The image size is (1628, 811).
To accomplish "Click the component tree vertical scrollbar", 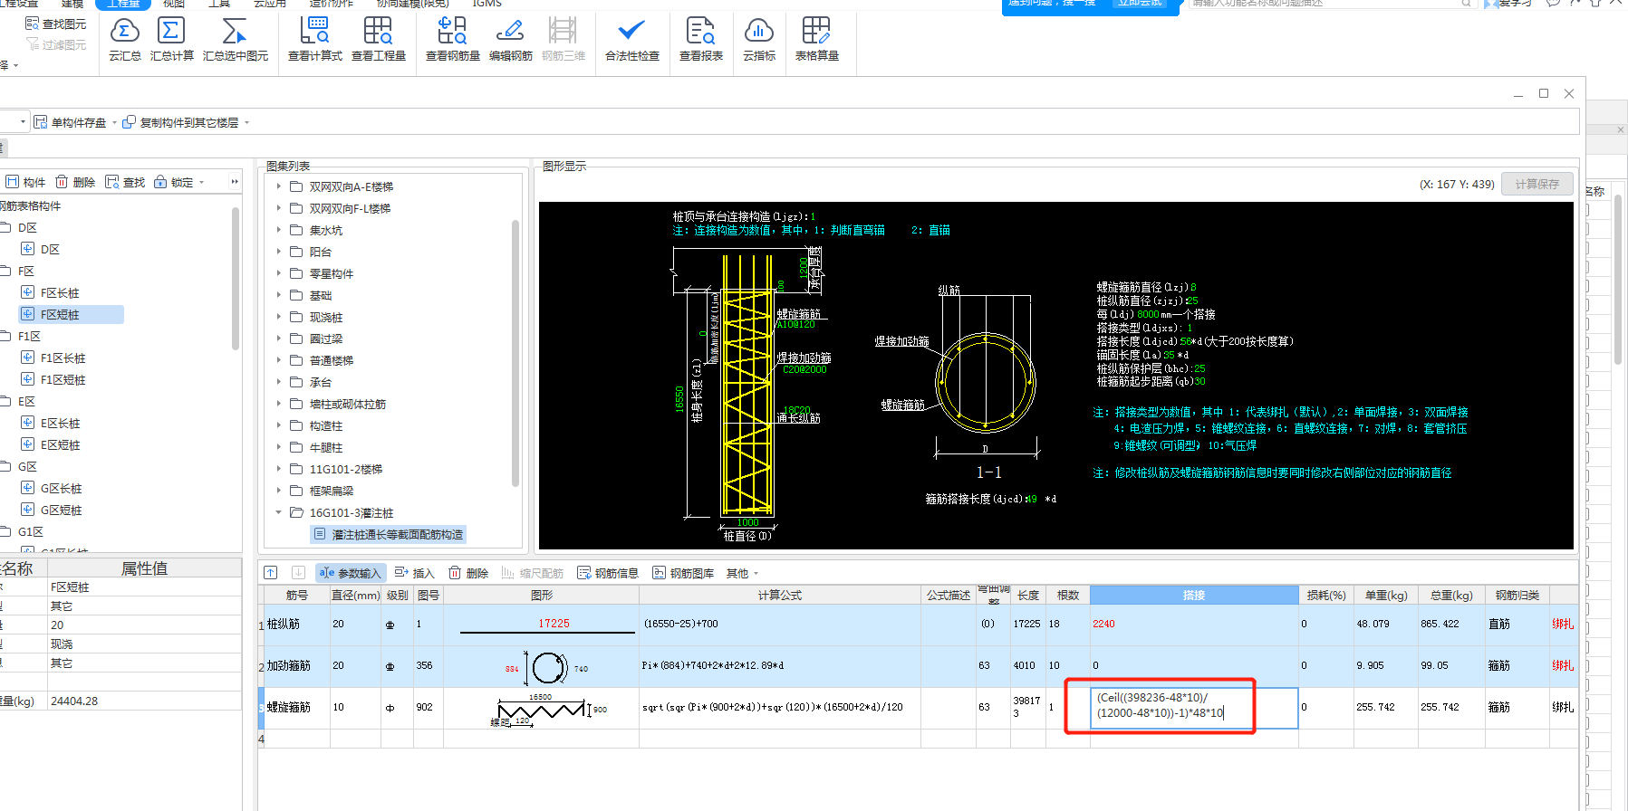I will (x=236, y=281).
